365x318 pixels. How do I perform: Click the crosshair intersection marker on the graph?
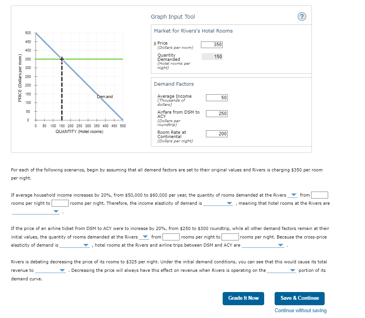tap(61, 59)
